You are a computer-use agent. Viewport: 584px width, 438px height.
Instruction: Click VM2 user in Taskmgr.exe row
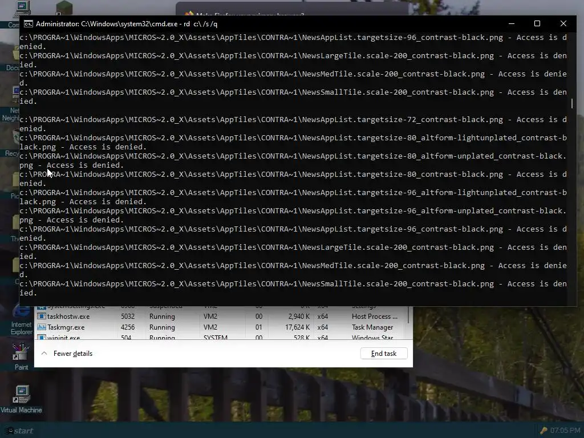click(x=210, y=327)
